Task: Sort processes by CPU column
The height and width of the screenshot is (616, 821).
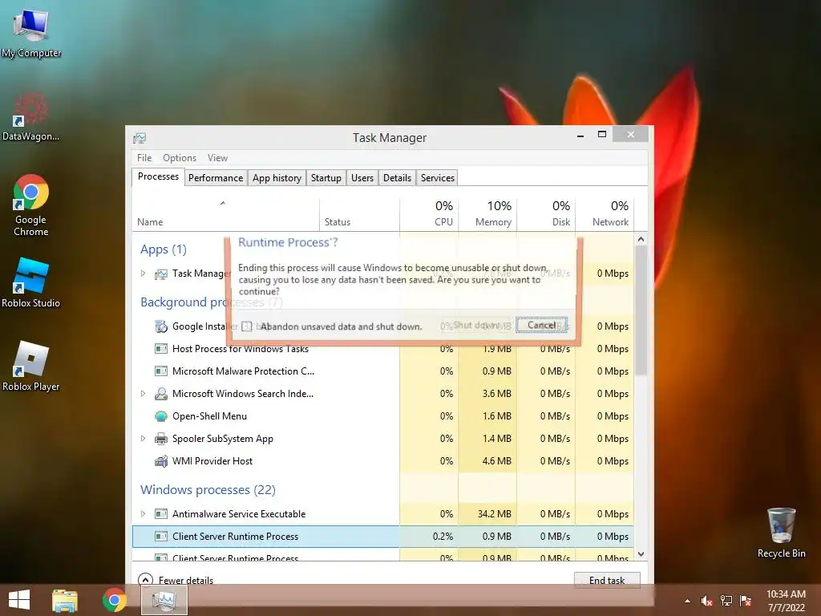Action: click(x=429, y=215)
